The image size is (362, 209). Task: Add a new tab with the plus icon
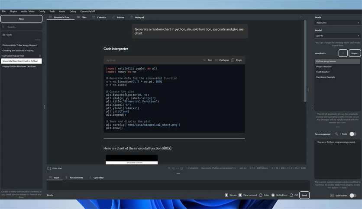(x=301, y=17)
